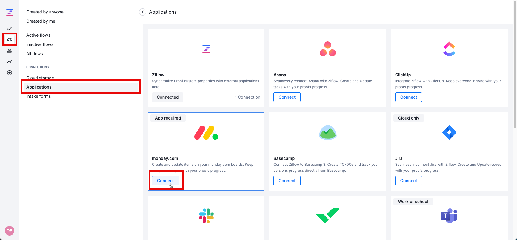
Task: Open the connections plug icon
Action: [x=10, y=40]
